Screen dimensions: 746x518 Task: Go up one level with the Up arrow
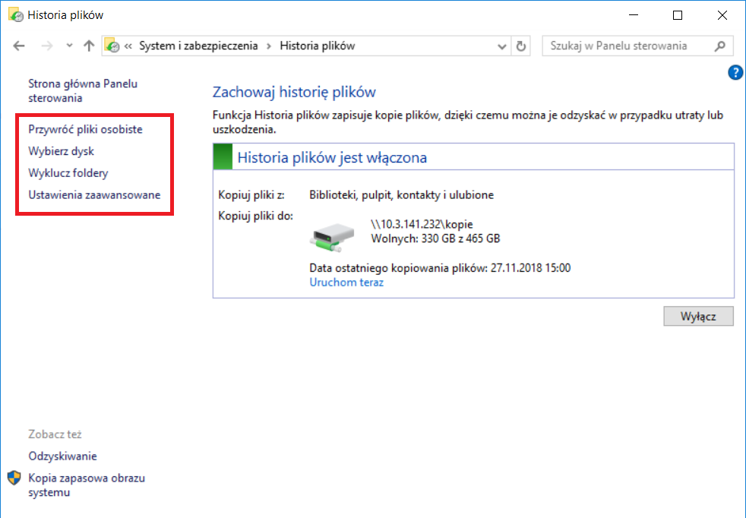click(89, 46)
